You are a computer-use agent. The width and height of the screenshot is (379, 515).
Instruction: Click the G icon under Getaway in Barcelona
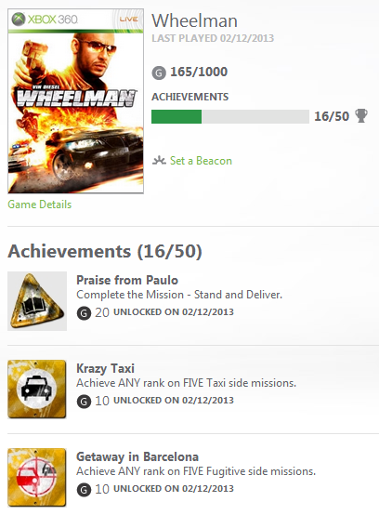pyautogui.click(x=84, y=490)
